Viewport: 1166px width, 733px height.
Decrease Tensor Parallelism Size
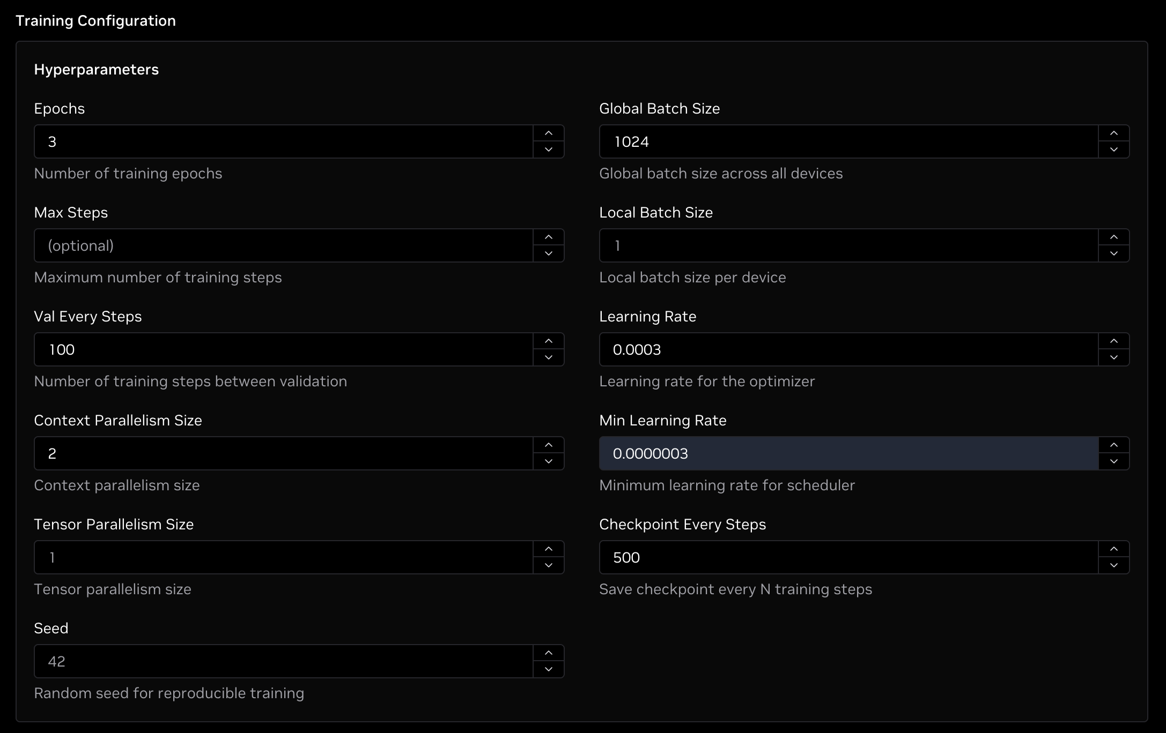548,565
